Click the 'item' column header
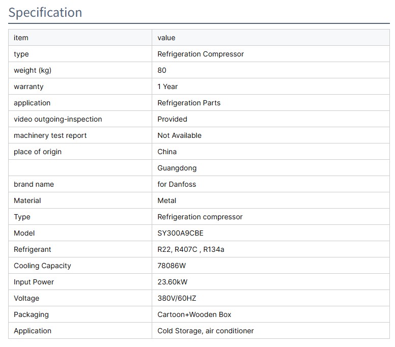The image size is (395, 347). (x=21, y=38)
